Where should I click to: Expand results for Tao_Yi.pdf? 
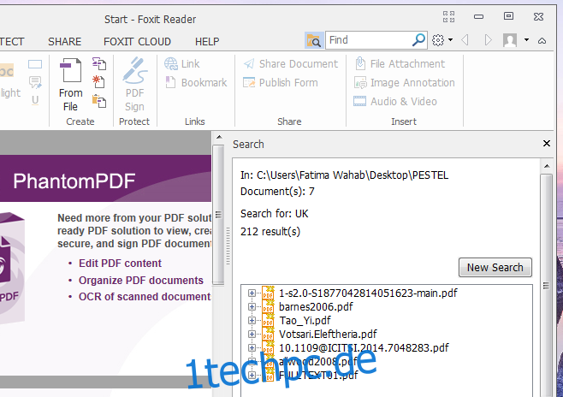pyautogui.click(x=252, y=320)
